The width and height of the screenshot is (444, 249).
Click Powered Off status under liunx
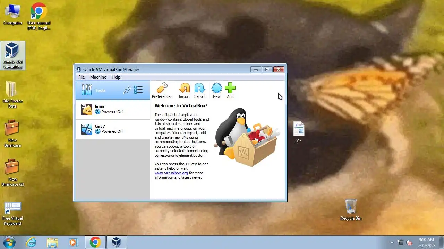pos(109,112)
